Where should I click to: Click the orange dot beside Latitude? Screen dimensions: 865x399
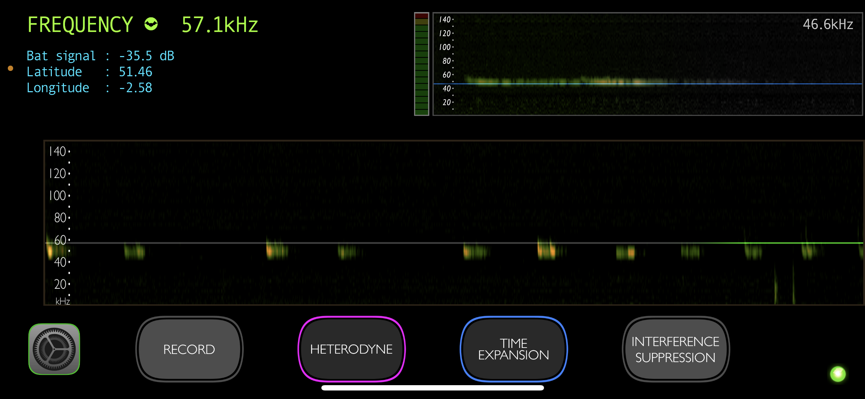pyautogui.click(x=11, y=68)
